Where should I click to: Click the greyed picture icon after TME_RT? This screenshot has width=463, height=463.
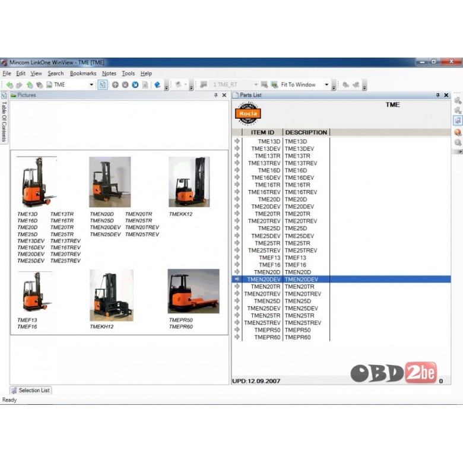click(264, 85)
